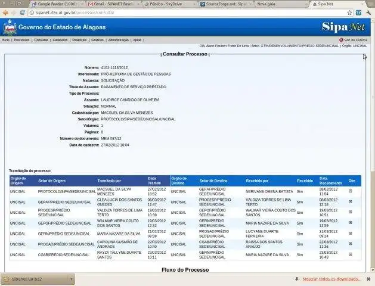Open Obs icon for the 27/02/2012 18:52 row

351,191
